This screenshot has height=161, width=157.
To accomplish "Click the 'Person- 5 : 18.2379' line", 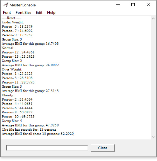I will click(17, 26).
